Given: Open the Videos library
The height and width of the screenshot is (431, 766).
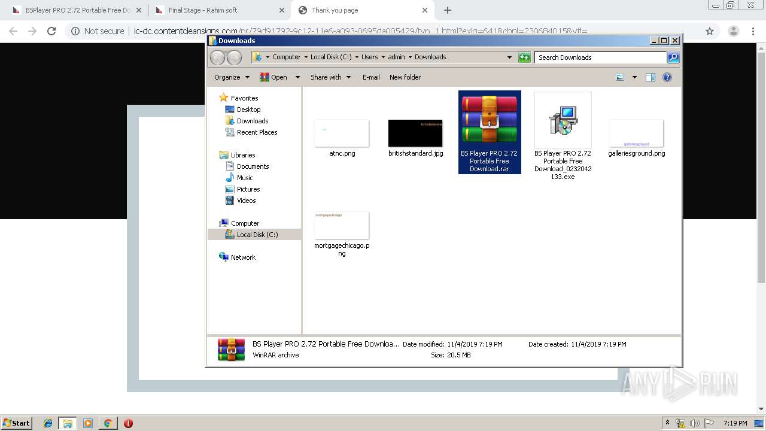Looking at the screenshot, I should pyautogui.click(x=246, y=201).
